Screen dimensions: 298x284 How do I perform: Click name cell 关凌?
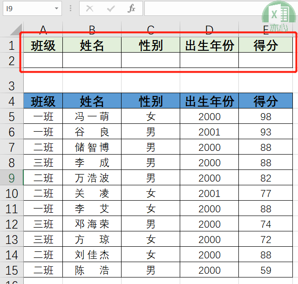92,193
